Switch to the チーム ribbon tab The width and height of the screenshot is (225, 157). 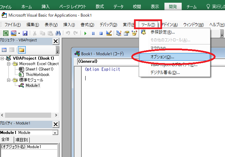point(192,7)
